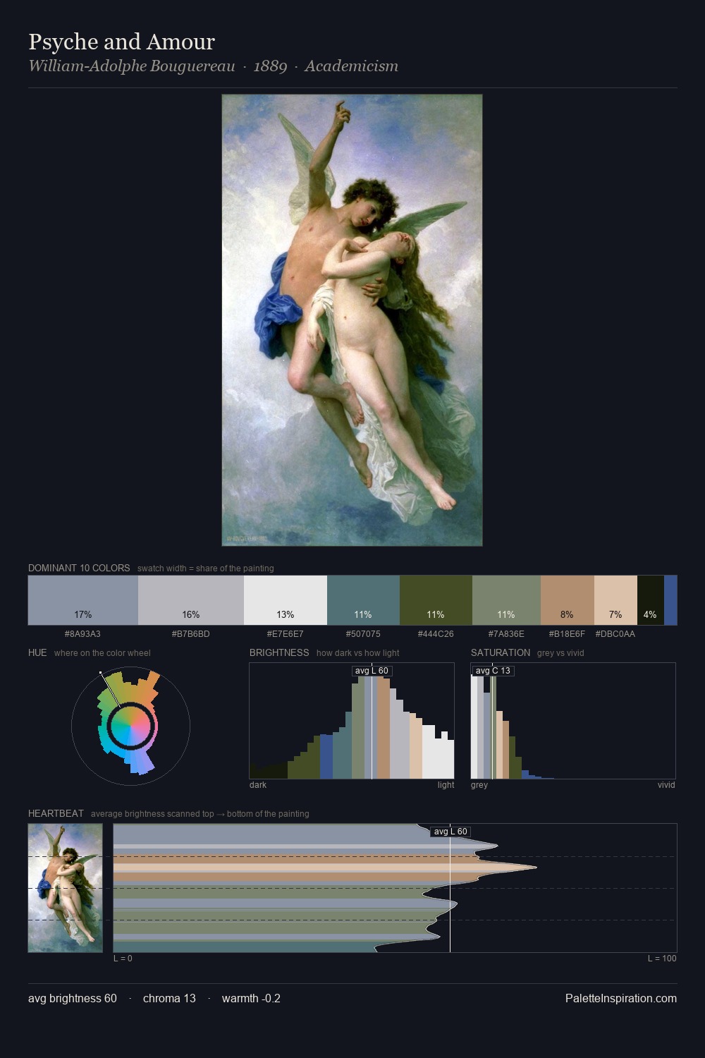The height and width of the screenshot is (1058, 705).
Task: Click the 'DOMINANT 10 COLORS' heading
Action: click(79, 568)
